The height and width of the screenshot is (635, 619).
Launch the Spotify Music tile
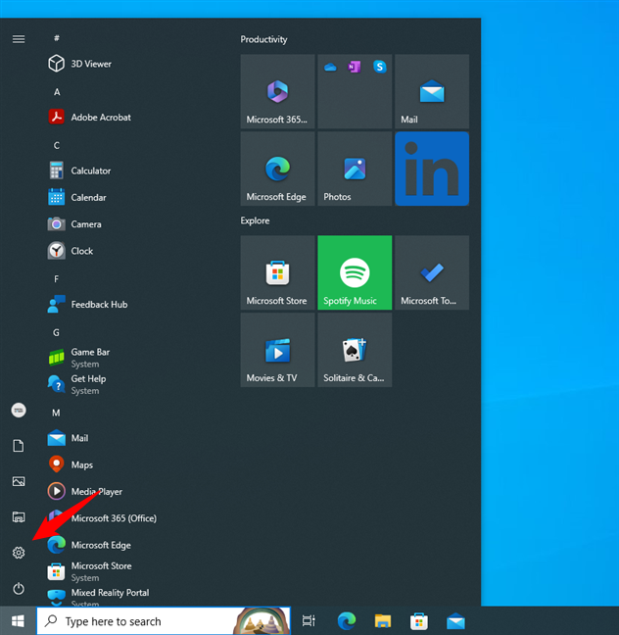pyautogui.click(x=355, y=272)
